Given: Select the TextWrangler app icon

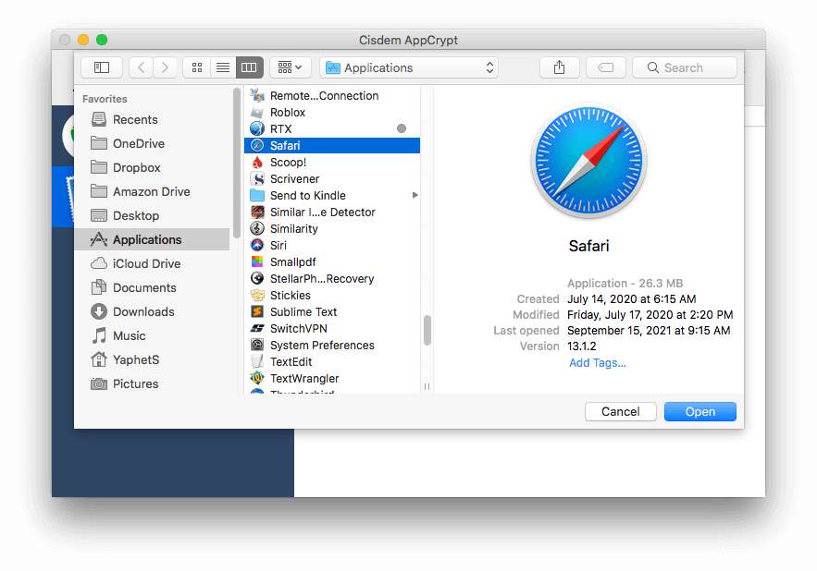Looking at the screenshot, I should click(257, 379).
